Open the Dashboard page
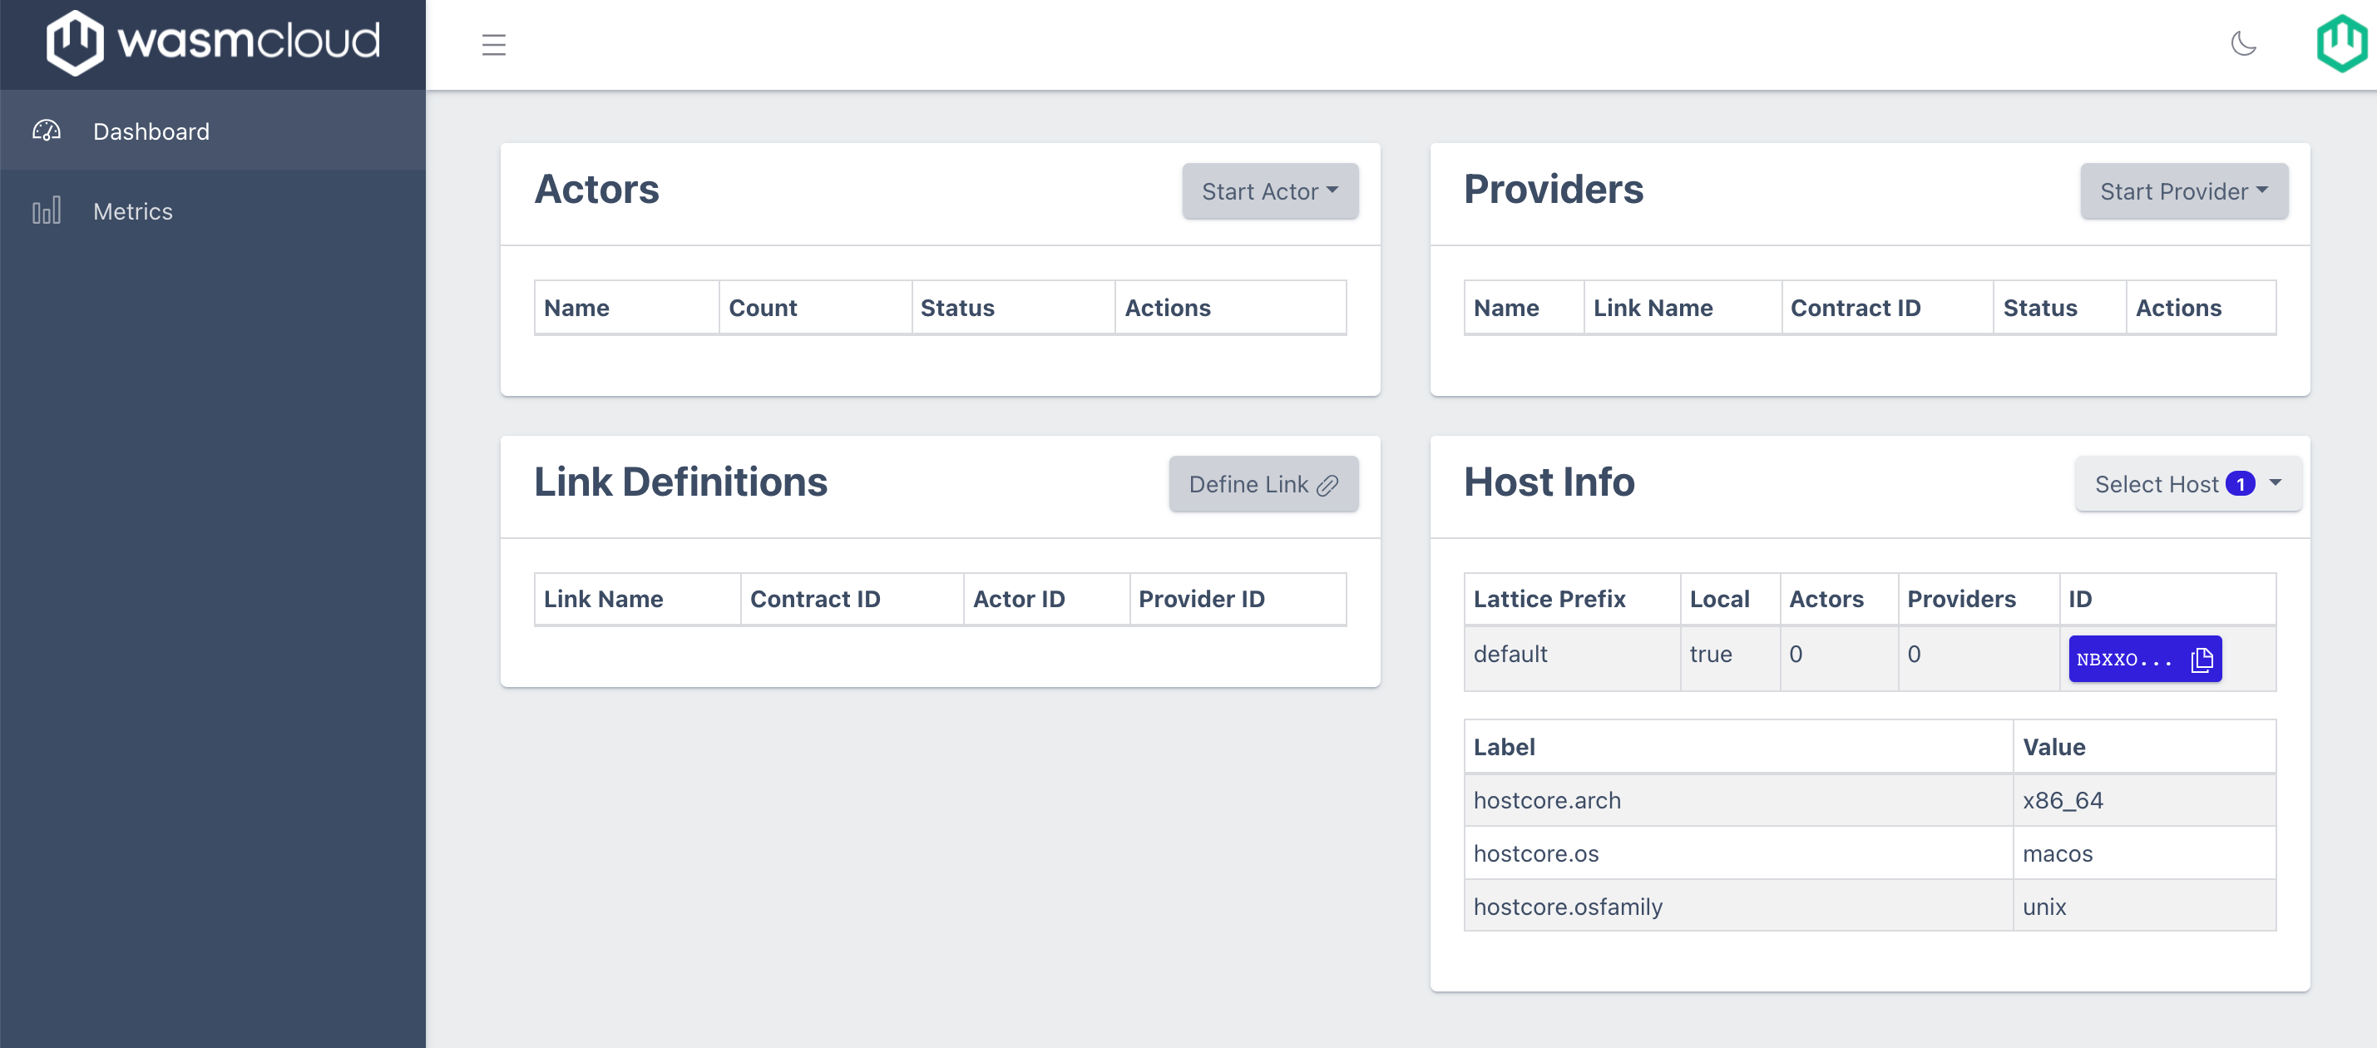The height and width of the screenshot is (1048, 2377). coord(213,131)
